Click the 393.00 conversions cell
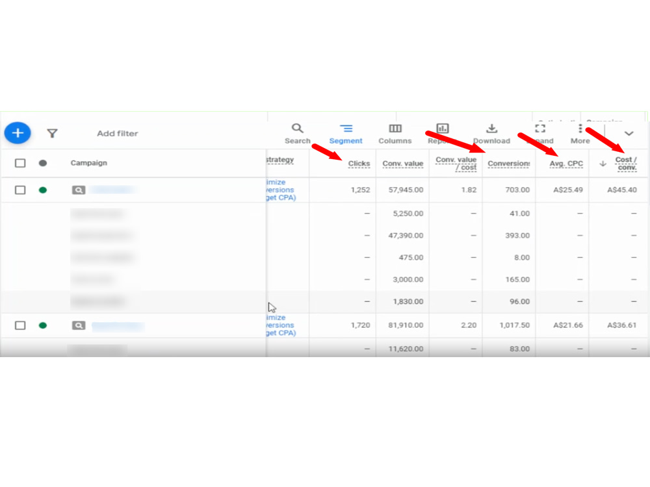Image resolution: width=650 pixels, height=487 pixels. click(517, 235)
